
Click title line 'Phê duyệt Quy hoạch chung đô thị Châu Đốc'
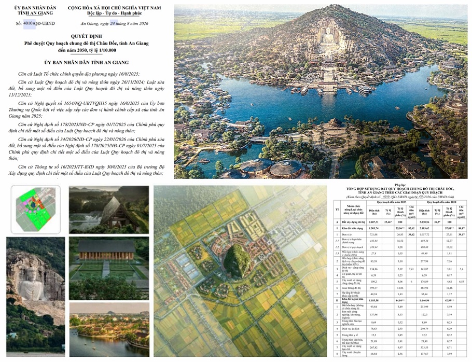pyautogui.click(x=87, y=44)
